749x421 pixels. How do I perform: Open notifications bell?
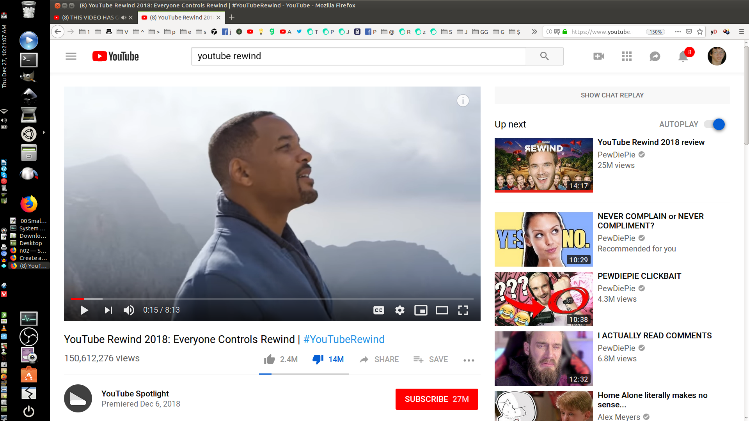coord(683,57)
